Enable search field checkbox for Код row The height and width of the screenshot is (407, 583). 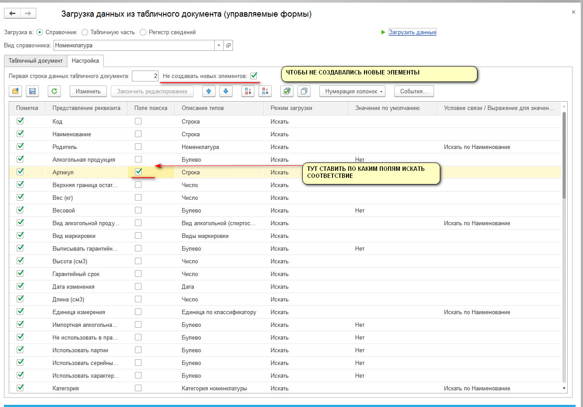click(138, 121)
